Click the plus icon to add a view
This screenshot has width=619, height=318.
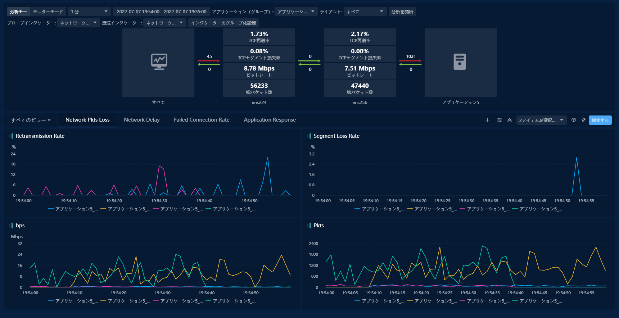tap(487, 120)
